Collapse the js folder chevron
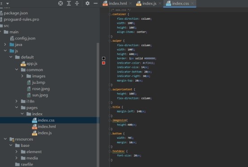This screenshot has width=248, height=167. point(5,51)
